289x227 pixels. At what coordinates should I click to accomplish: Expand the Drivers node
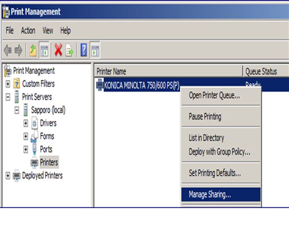tap(26, 124)
